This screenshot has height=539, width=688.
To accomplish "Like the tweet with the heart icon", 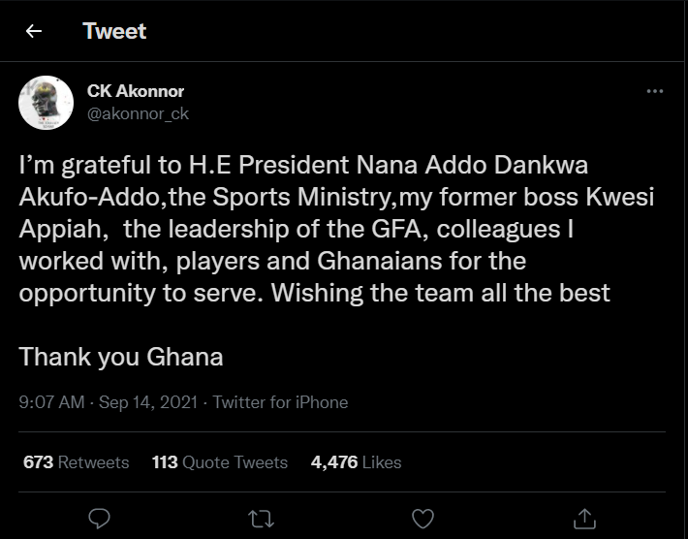I will [422, 519].
